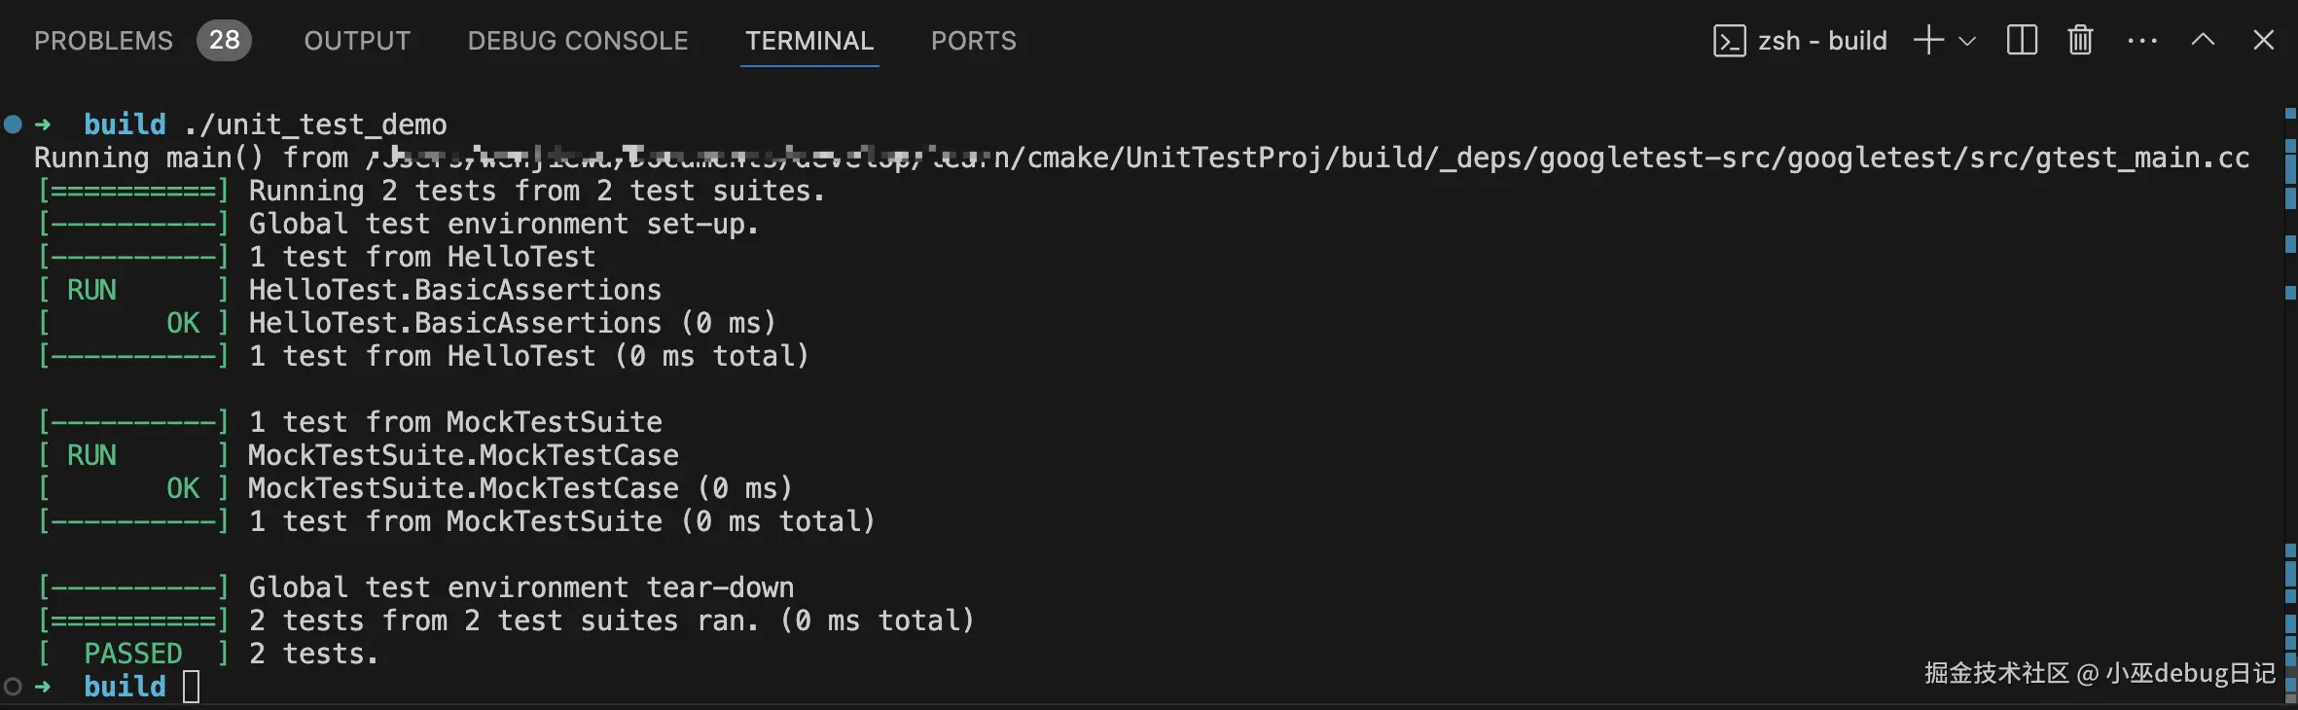Click the terminal scrollbar on right edge
2298x710 pixels.
coord(2290,389)
